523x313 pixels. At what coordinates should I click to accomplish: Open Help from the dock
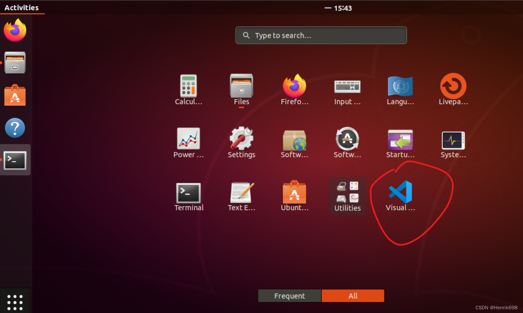(15, 128)
